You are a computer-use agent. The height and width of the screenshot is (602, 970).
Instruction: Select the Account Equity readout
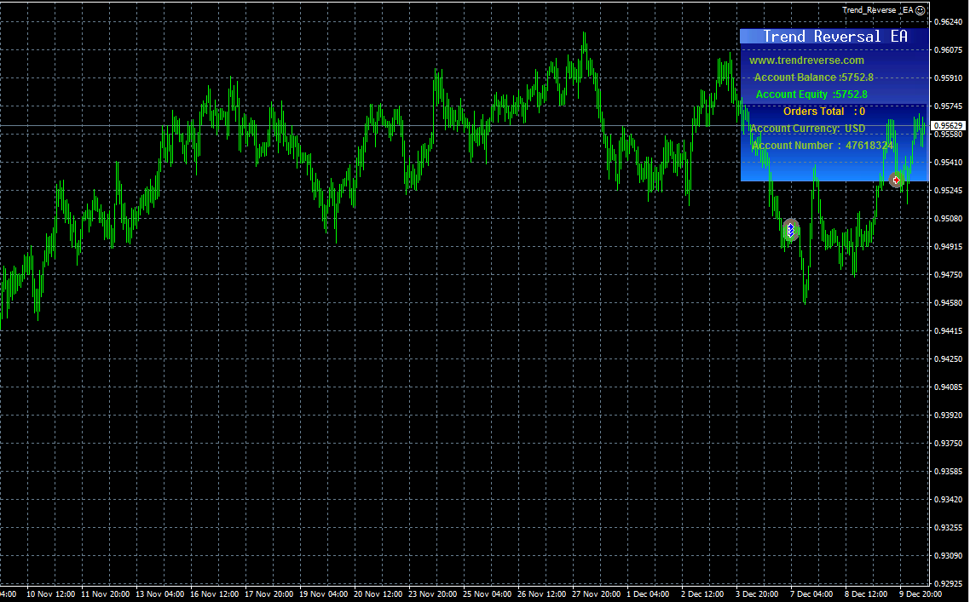pos(811,95)
